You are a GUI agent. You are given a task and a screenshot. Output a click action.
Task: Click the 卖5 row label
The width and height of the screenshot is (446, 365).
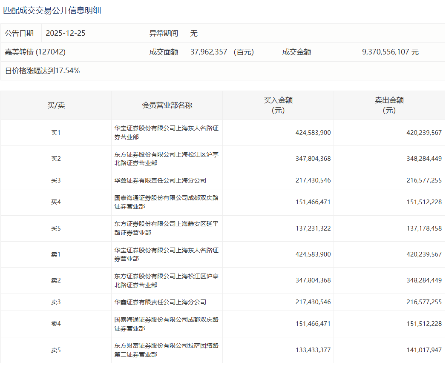56,350
